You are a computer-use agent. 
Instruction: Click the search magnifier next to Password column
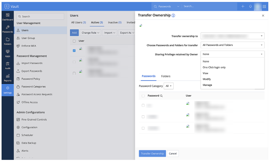(161, 96)
